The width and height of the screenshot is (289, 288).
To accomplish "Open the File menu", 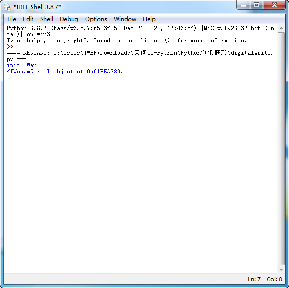I will coord(11,19).
